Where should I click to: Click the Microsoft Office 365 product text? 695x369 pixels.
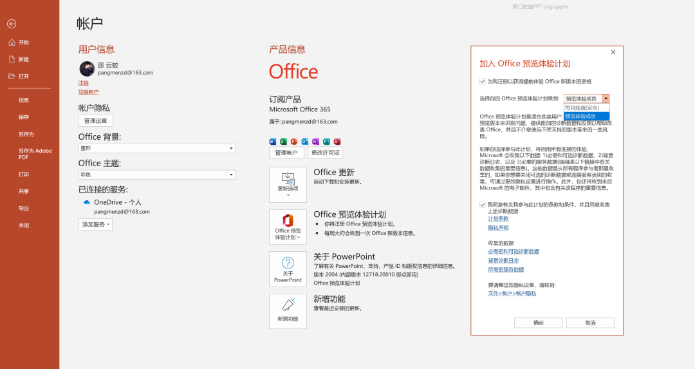[x=300, y=109]
